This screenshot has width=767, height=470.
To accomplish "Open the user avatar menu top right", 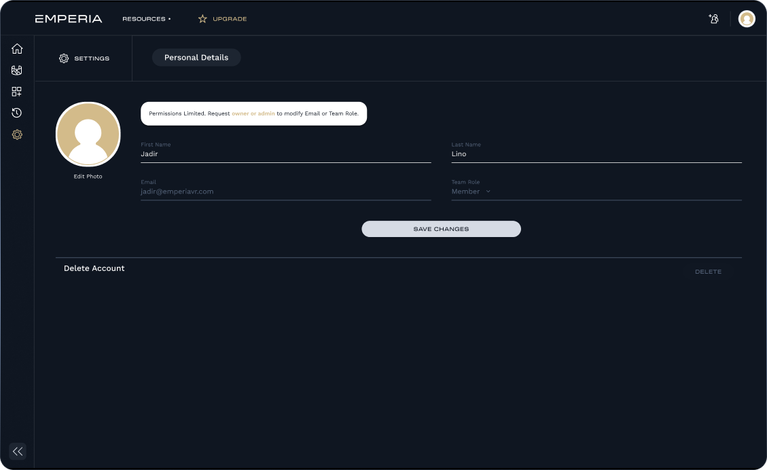I will 747,19.
